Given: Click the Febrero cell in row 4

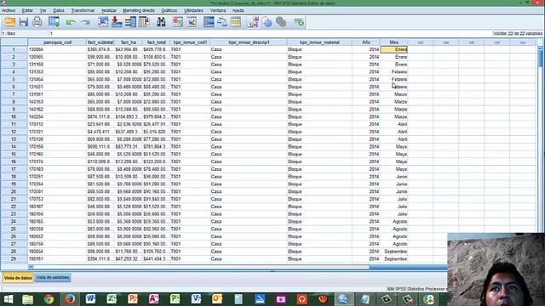Looking at the screenshot, I should coord(393,71).
